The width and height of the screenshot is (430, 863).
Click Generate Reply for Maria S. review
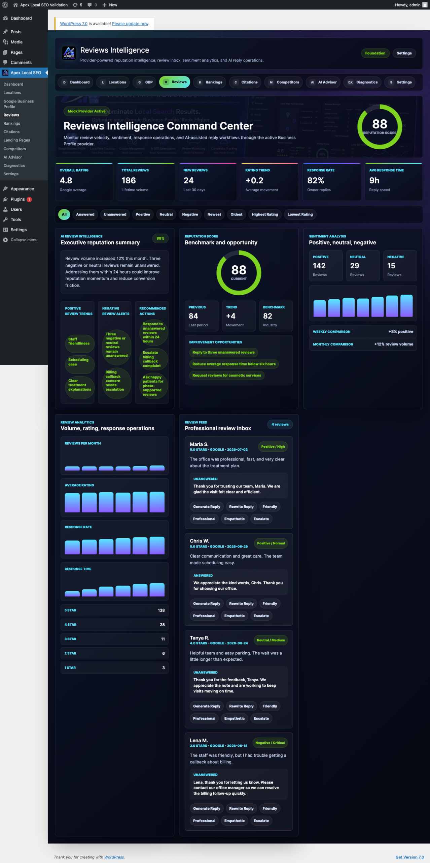point(207,507)
